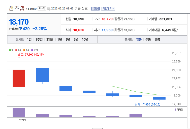Viewport: 190px width, 129px height.
Task: Click the 28,797 price axis label
Action: coord(176,53)
